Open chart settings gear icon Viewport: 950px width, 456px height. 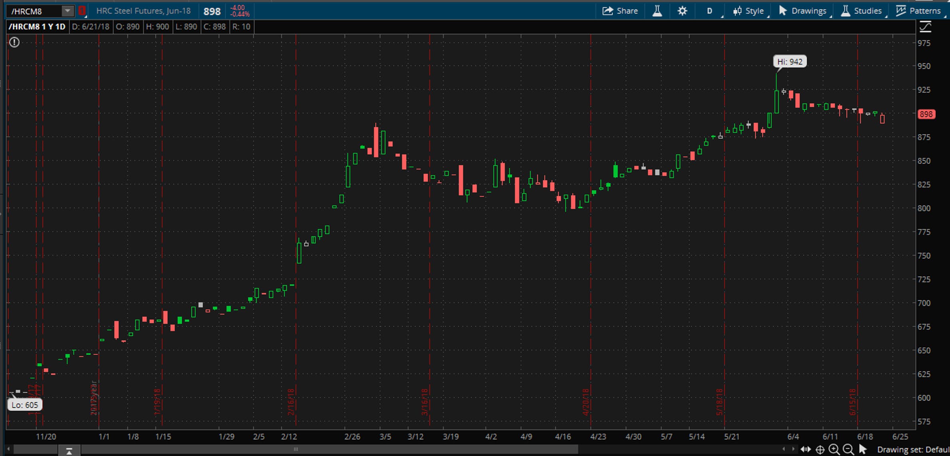tap(683, 11)
